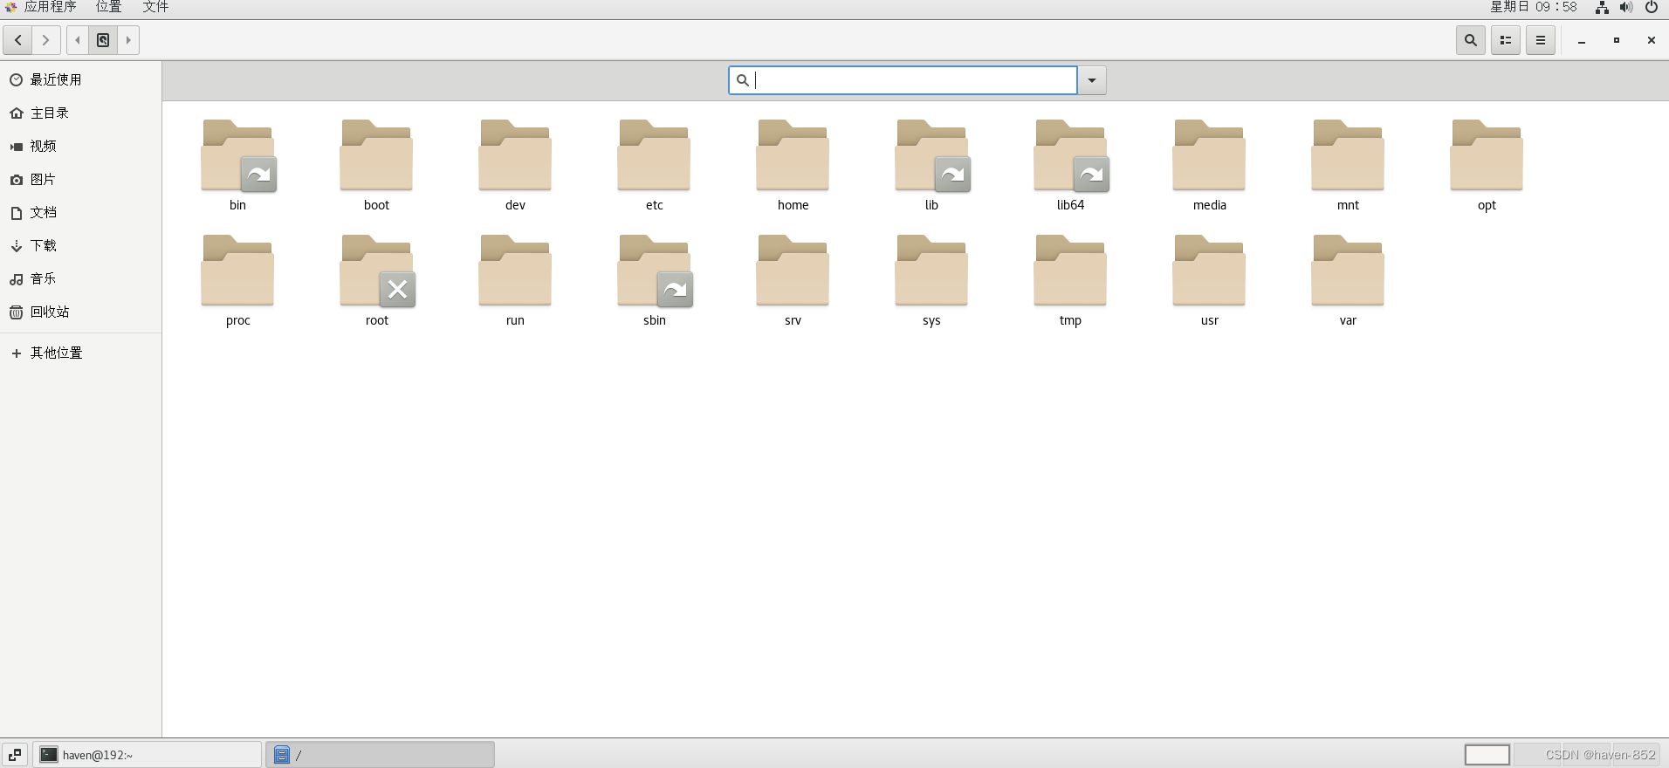Viewport: 1669px width, 768px height.
Task: Open Trash (回收站) in sidebar
Action: pos(80,312)
